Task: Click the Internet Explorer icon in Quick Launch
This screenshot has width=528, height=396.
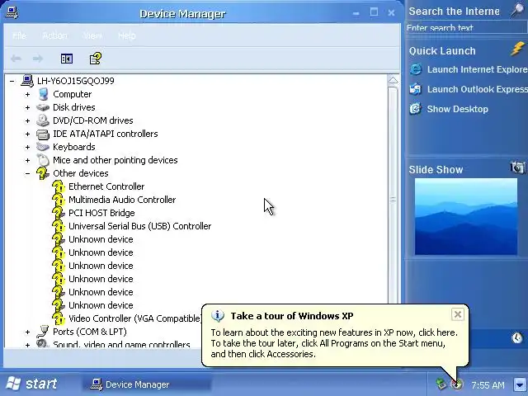Action: click(416, 69)
